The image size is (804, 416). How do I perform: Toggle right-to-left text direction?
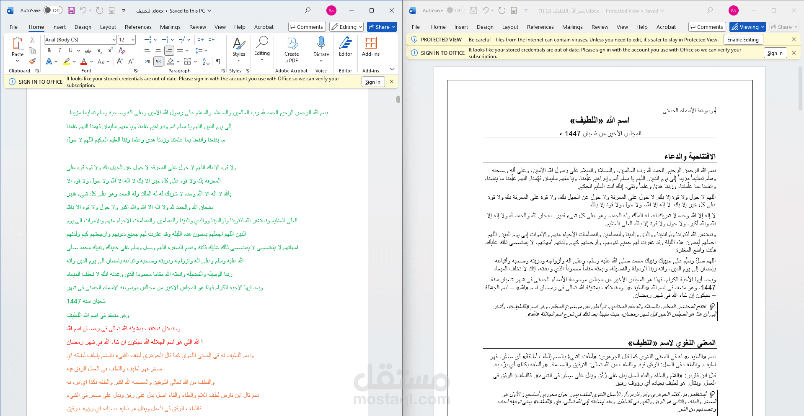pos(159,62)
